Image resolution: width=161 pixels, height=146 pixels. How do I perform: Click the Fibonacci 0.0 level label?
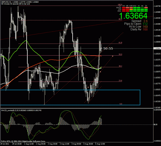click(x=121, y=104)
